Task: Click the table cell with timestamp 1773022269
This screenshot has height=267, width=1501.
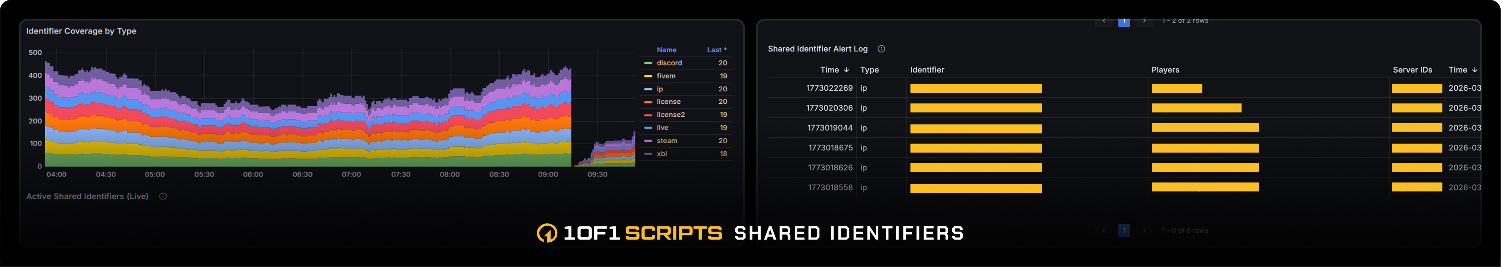Action: pos(829,88)
